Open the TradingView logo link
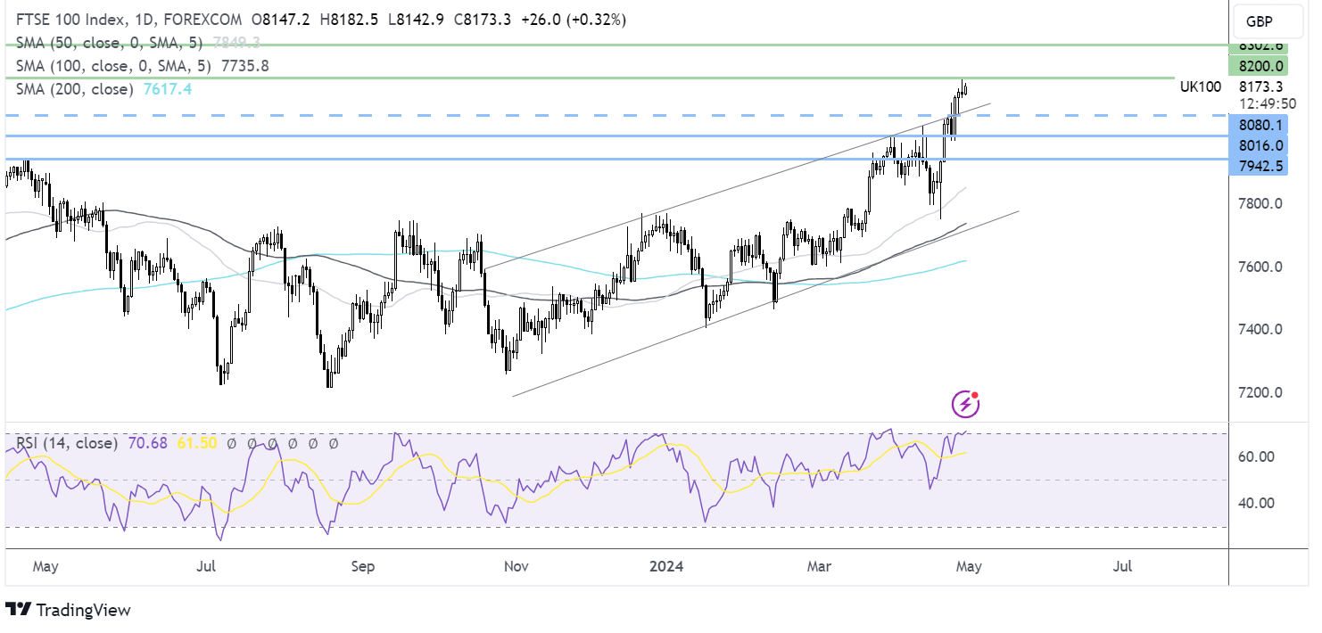The height and width of the screenshot is (633, 1322). coord(69,610)
